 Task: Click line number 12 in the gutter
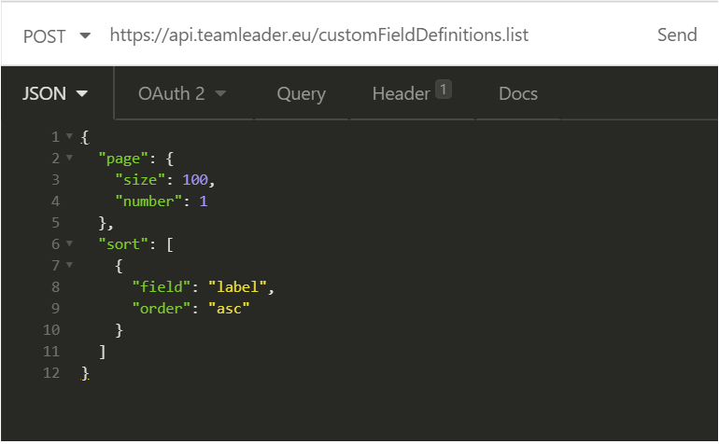click(51, 373)
